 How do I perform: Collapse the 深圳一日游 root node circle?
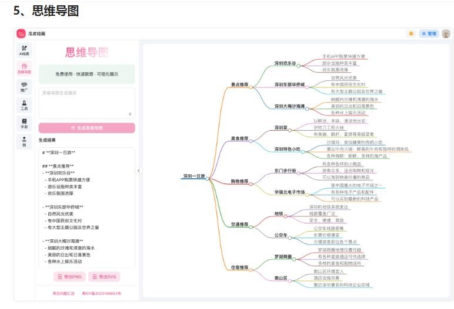[208, 178]
